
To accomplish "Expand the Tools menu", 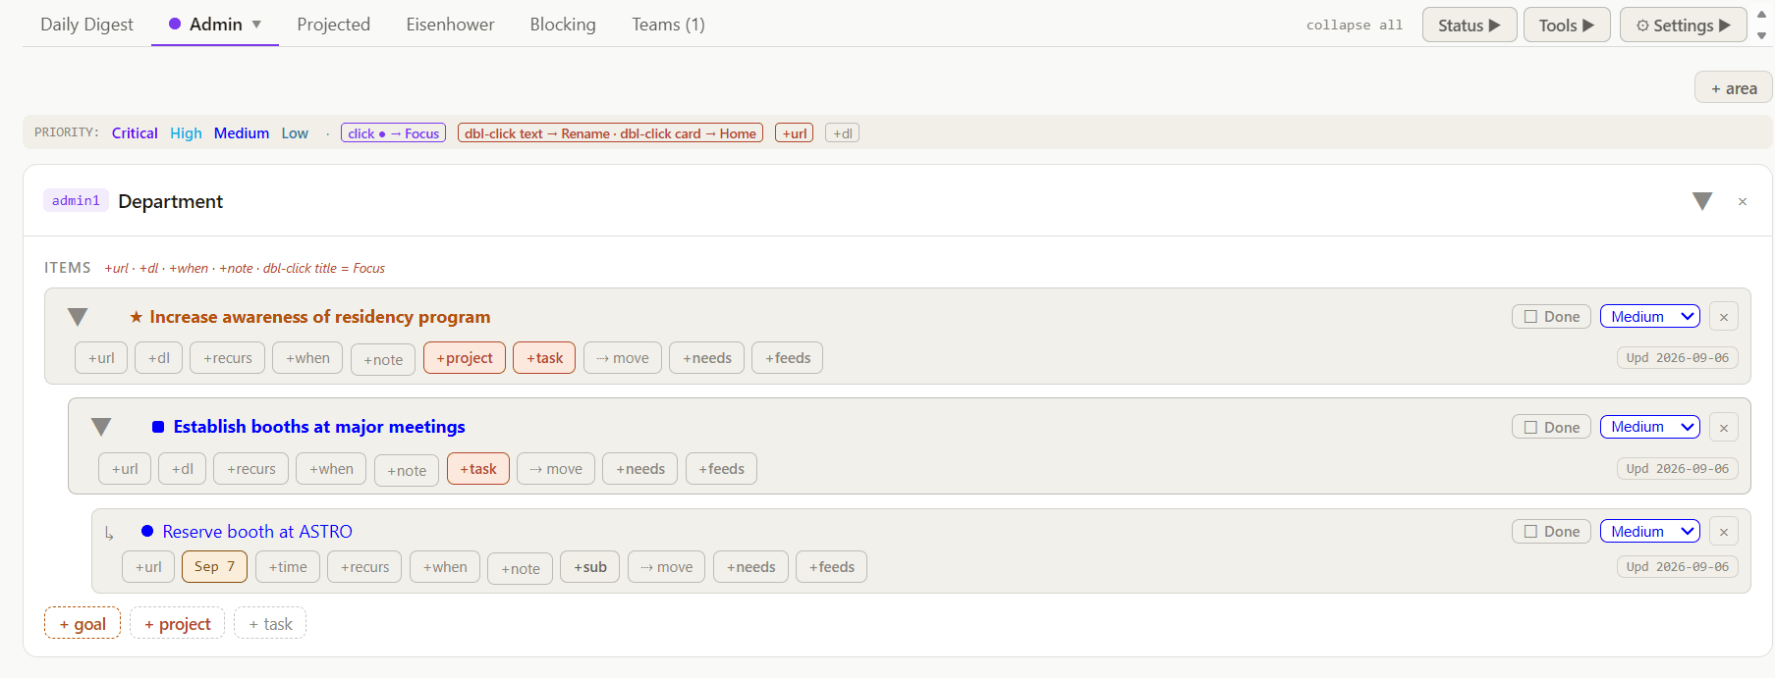I will (1567, 25).
